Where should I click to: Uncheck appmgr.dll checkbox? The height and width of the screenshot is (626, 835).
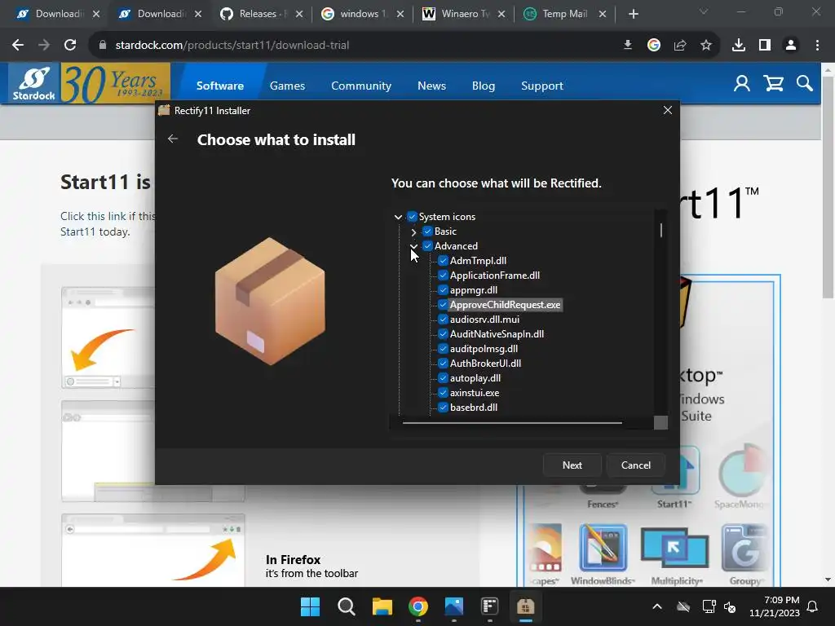point(443,290)
